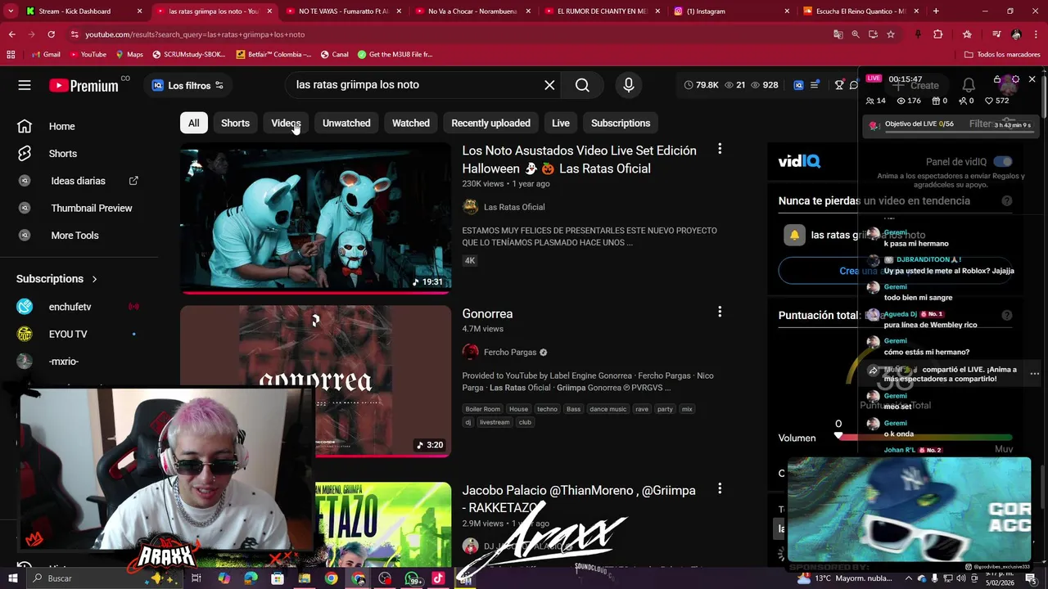The width and height of the screenshot is (1048, 589).
Task: Close the live chat overlay panel
Action: point(1032,79)
